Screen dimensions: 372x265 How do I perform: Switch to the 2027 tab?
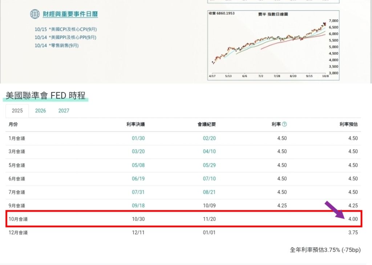coord(64,111)
